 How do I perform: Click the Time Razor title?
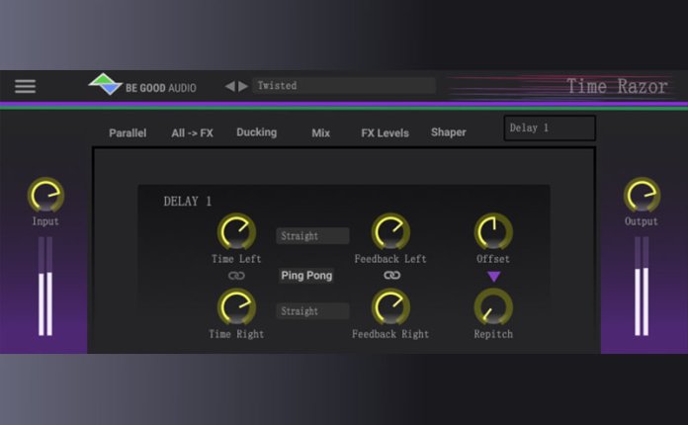coord(617,86)
